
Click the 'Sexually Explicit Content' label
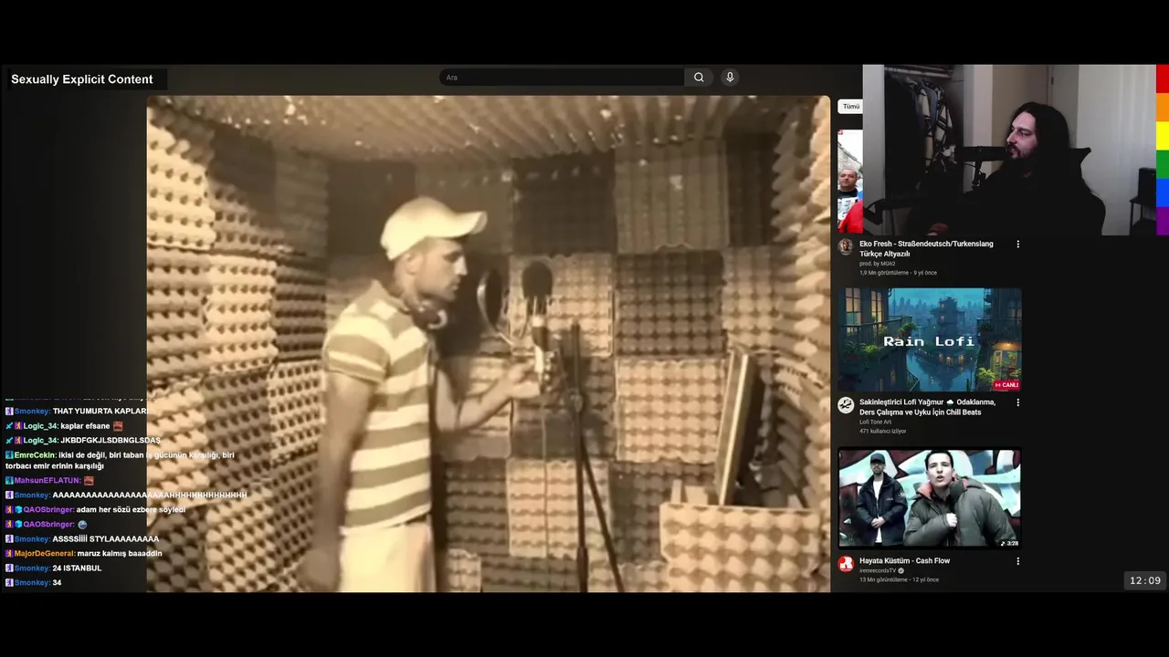pos(82,79)
